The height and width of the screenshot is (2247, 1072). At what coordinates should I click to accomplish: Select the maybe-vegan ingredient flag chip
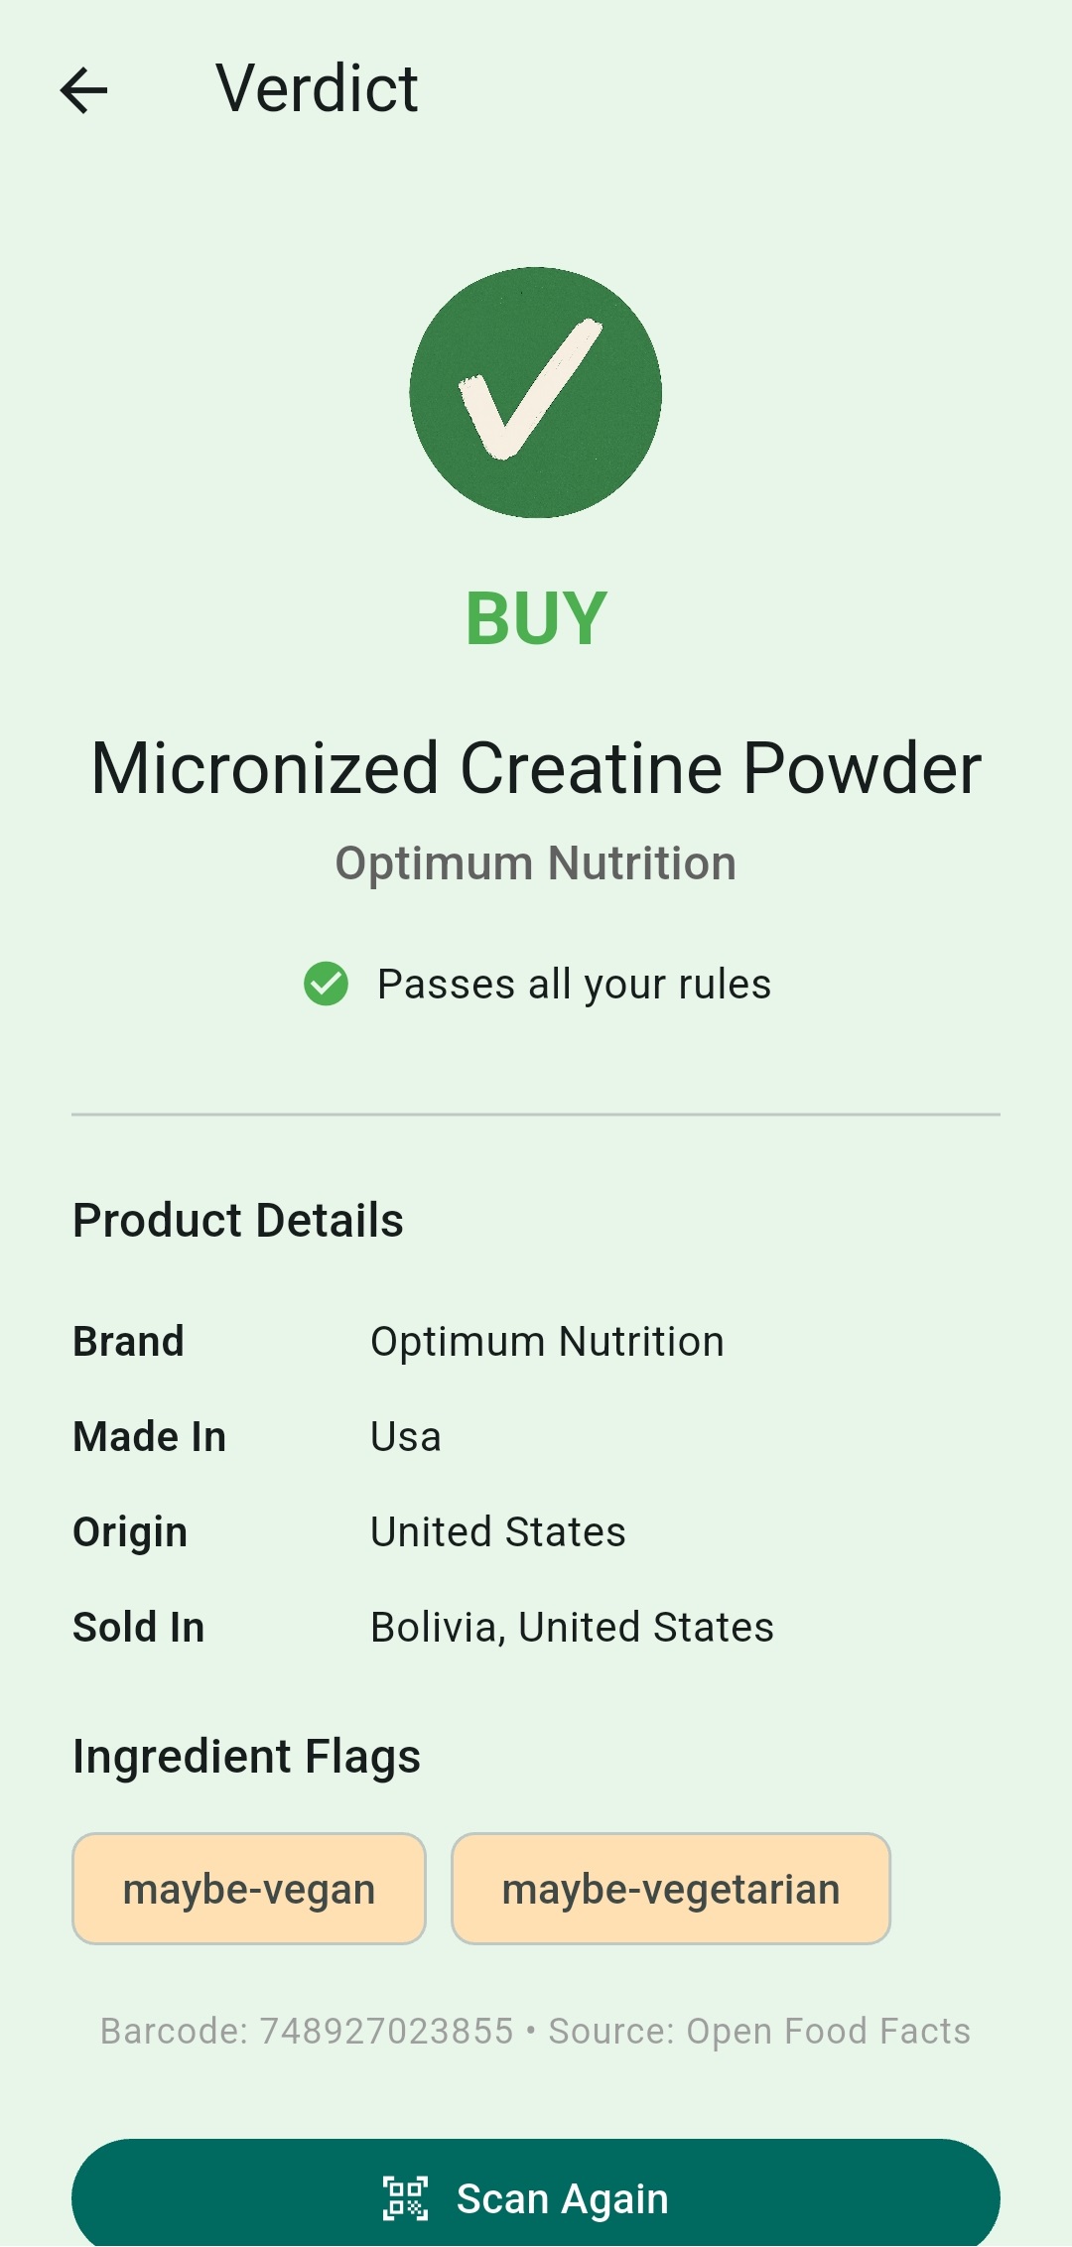[x=249, y=1889]
